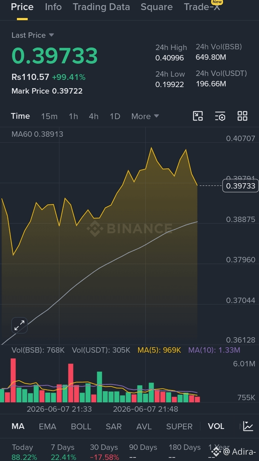Screen dimensions: 259x461
Task: Select the 15m interval
Action: click(49, 116)
